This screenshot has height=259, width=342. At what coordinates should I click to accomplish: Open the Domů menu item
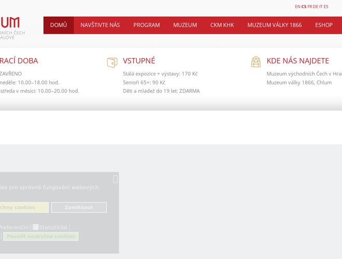pyautogui.click(x=59, y=25)
